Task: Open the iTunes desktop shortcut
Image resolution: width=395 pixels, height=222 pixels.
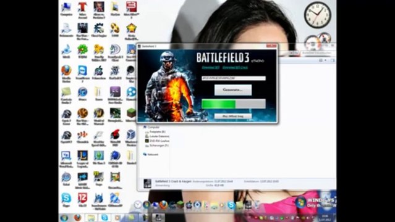Action: (x=82, y=94)
